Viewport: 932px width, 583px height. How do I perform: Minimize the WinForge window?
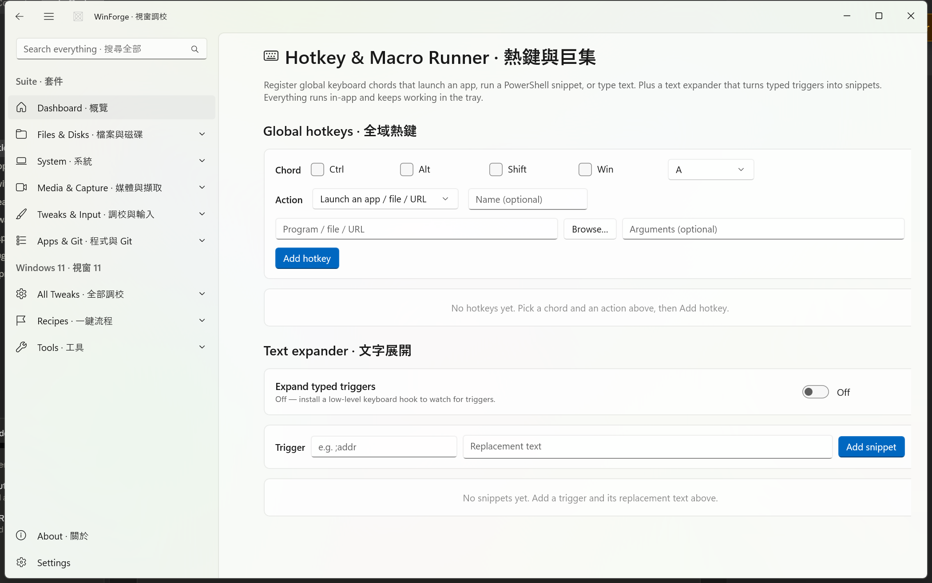point(847,16)
